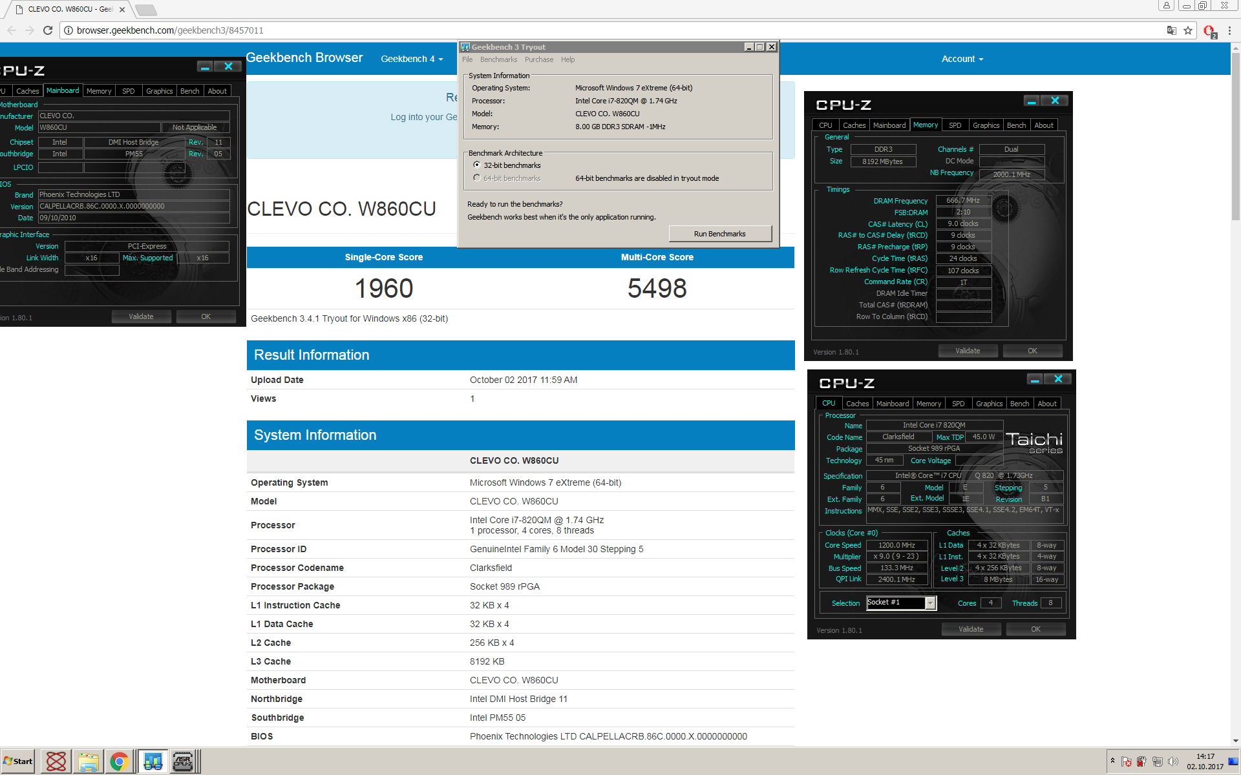View site information icon in address bar

click(68, 30)
